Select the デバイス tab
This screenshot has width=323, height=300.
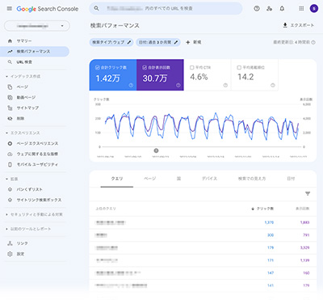[x=209, y=179]
